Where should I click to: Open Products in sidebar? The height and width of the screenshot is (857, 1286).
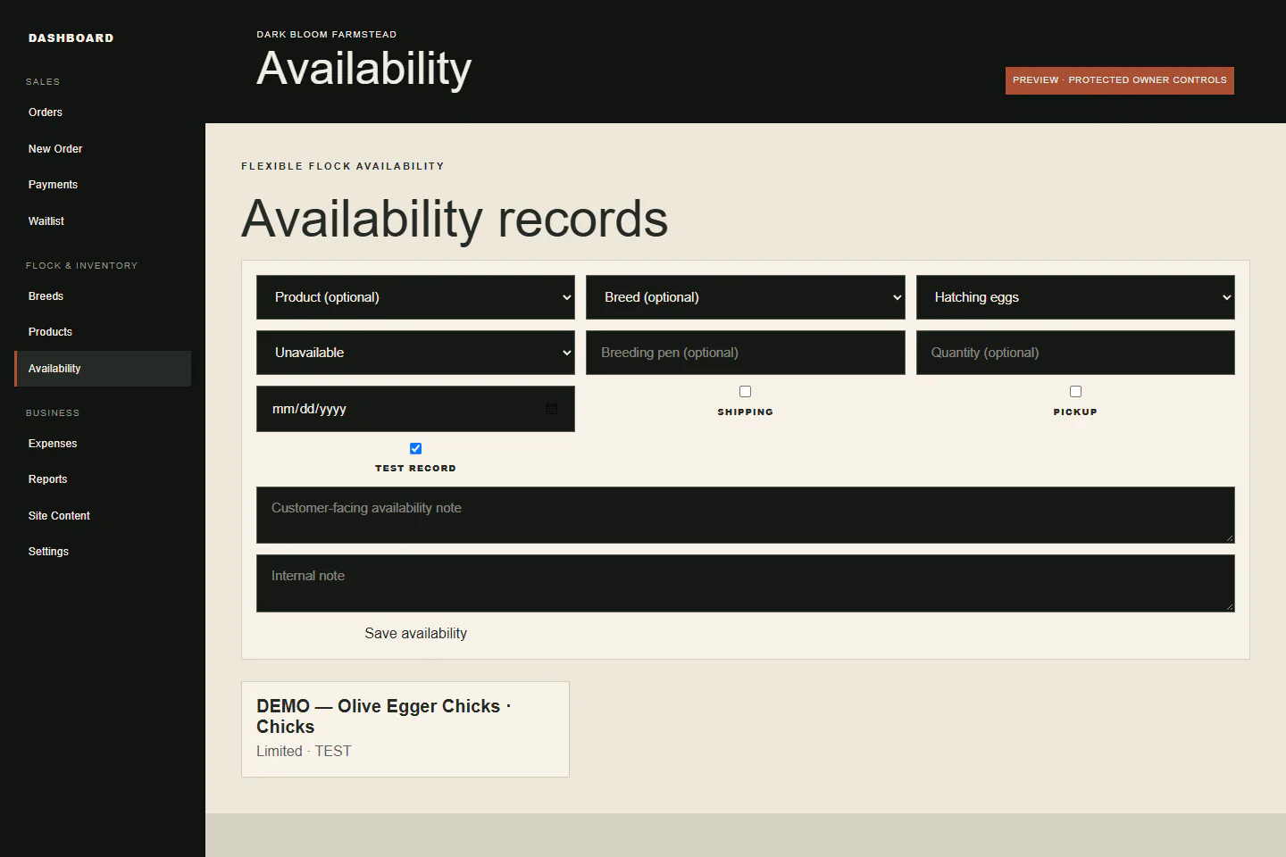(x=103, y=332)
